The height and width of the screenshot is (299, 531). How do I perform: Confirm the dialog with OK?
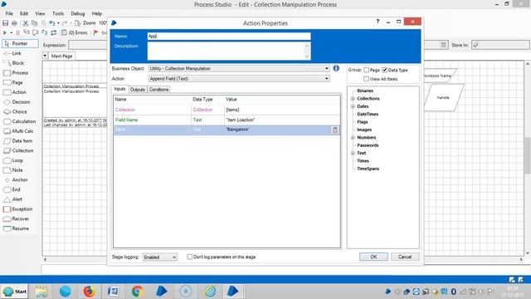373,257
